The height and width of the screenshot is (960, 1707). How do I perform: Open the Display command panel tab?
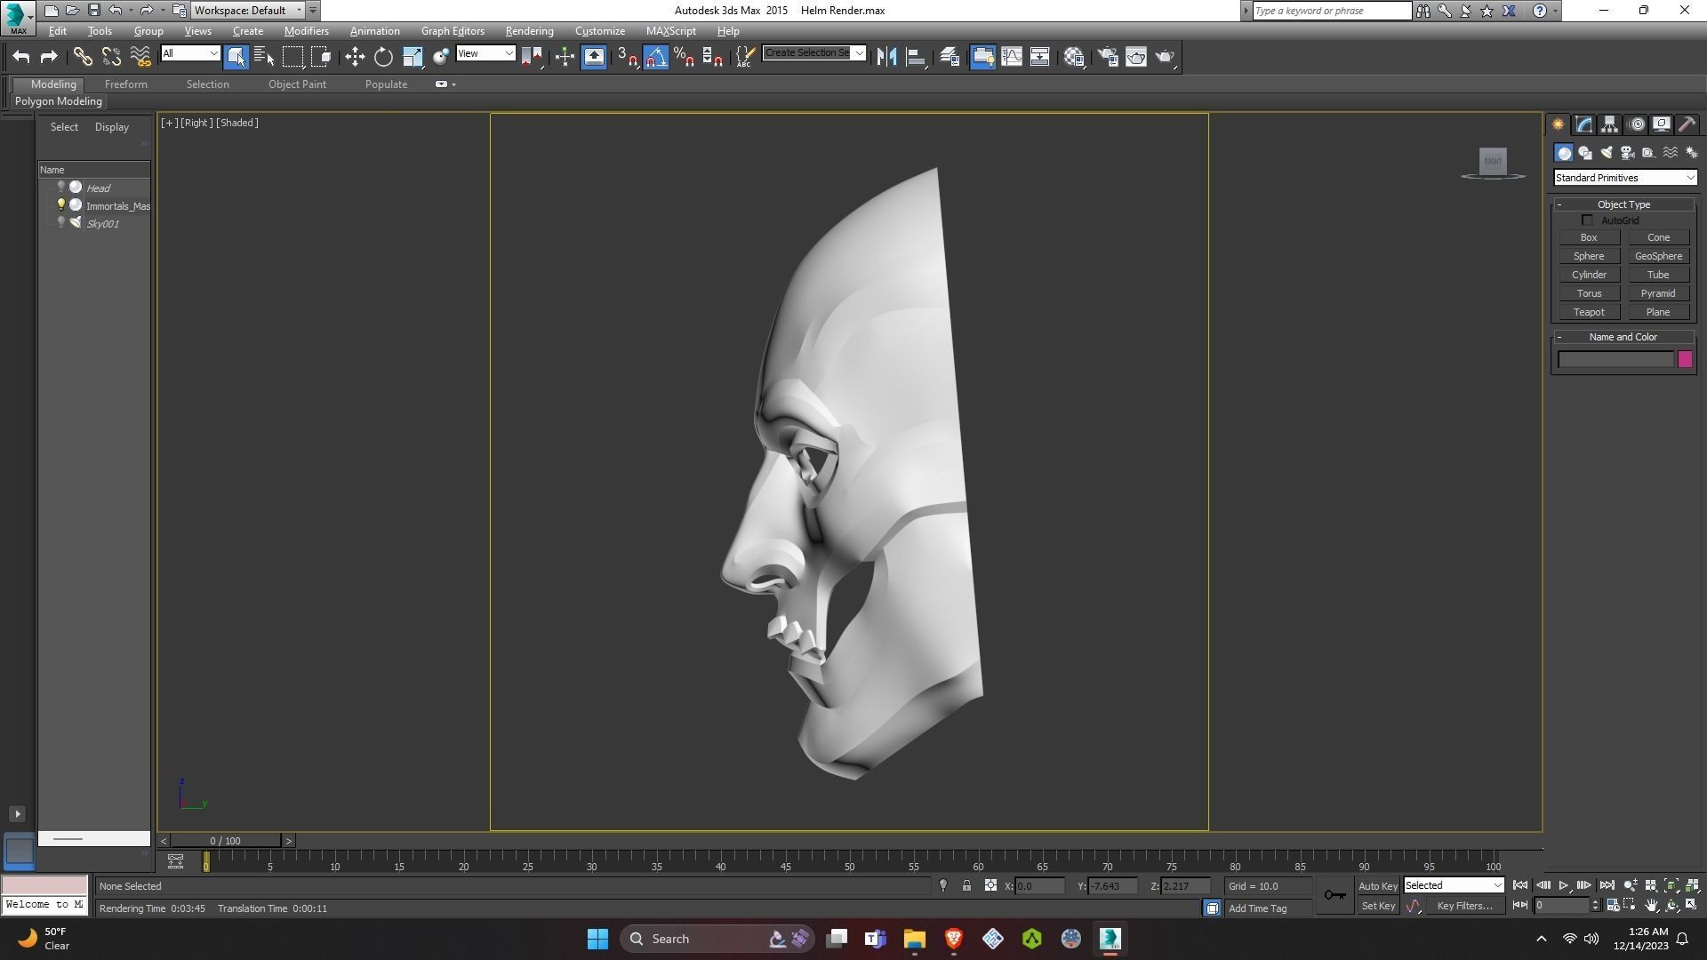coord(1662,124)
